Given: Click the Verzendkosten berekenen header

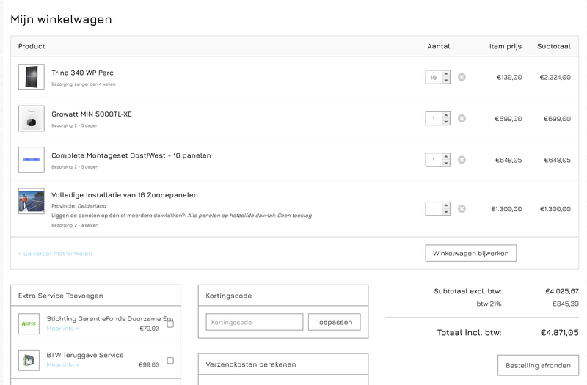Looking at the screenshot, I should pos(283,364).
